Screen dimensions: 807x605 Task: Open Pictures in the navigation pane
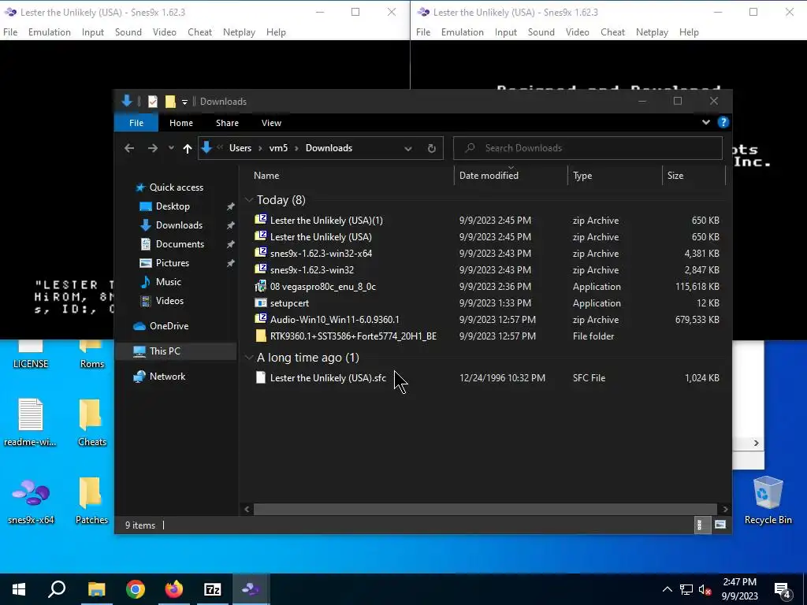click(x=172, y=263)
